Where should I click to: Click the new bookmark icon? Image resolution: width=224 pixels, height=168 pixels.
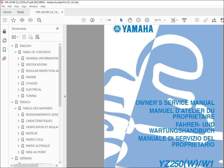pos(31,37)
